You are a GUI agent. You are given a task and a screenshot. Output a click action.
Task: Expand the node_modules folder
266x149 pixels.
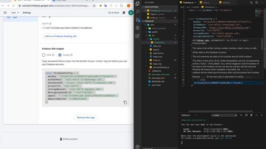tap(147, 29)
